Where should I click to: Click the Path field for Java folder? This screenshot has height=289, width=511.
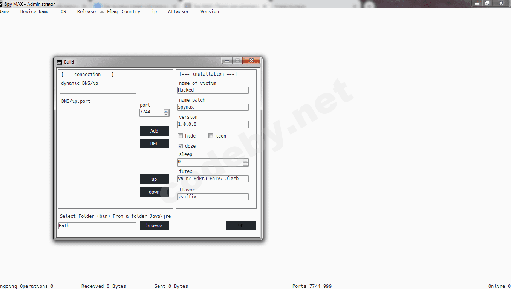click(x=97, y=226)
